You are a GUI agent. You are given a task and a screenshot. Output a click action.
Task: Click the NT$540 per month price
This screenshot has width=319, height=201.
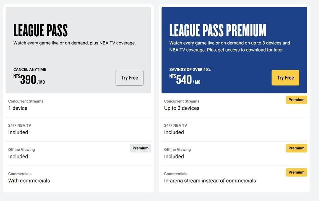coord(185,80)
